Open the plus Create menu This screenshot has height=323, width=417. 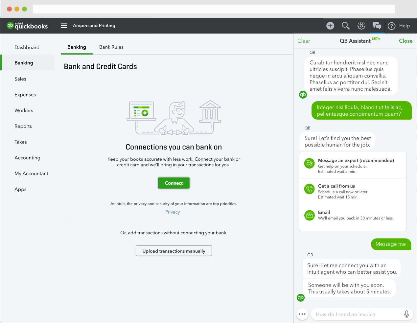point(330,26)
